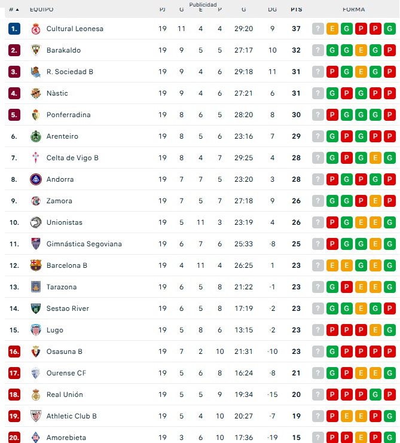
Task: Open the Gimnástica Segoviana team page
Action: click(84, 244)
